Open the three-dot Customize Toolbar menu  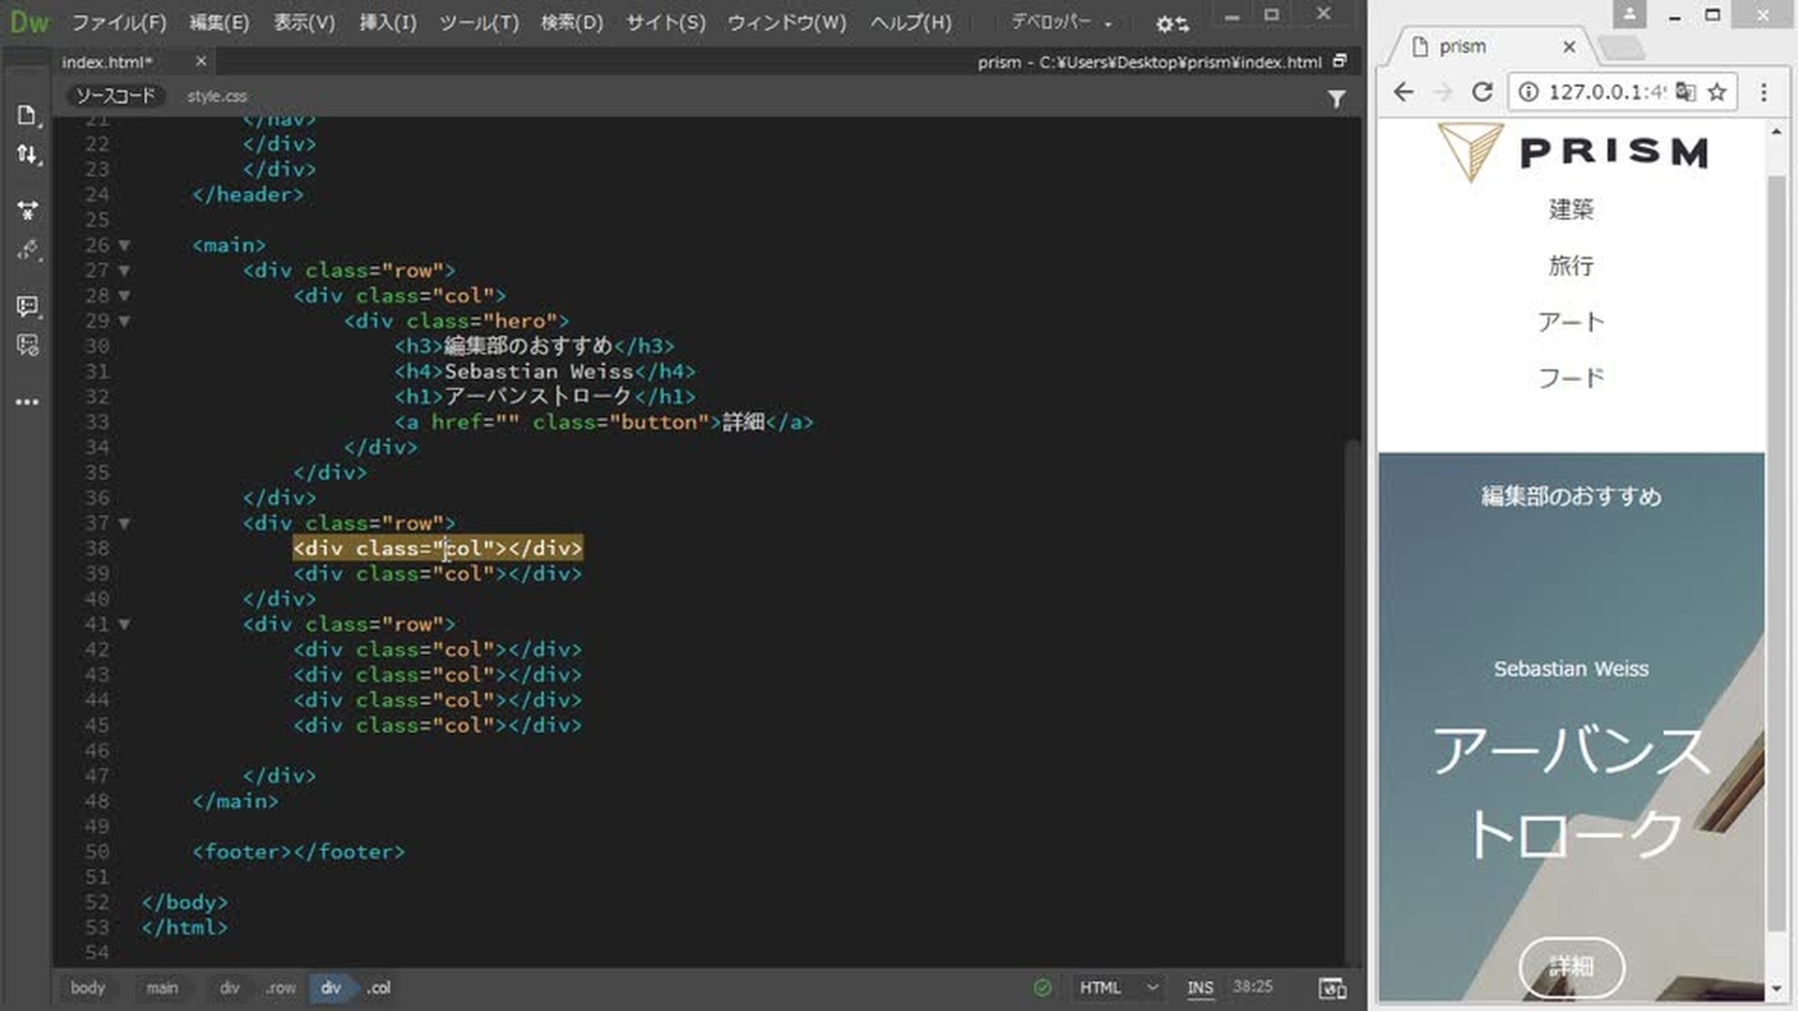click(27, 402)
